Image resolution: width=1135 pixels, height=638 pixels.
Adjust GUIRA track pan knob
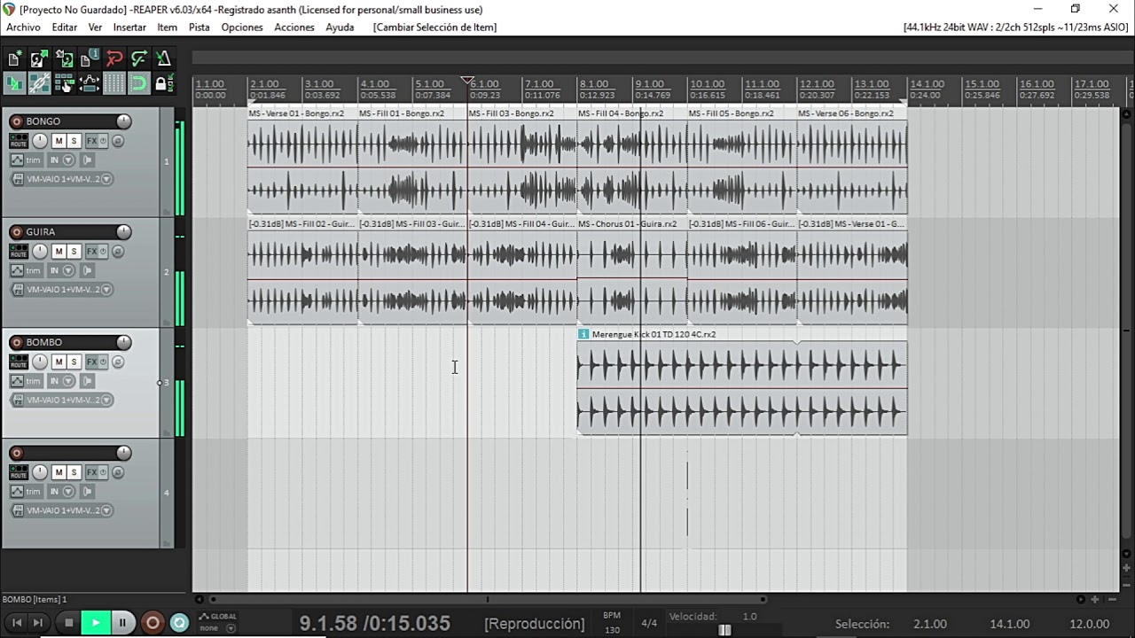coord(40,252)
